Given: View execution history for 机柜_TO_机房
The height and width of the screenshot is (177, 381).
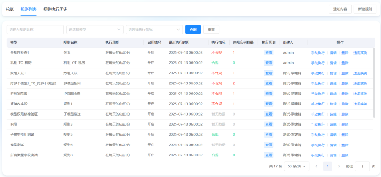Looking at the screenshot, I should pyautogui.click(x=268, y=63).
